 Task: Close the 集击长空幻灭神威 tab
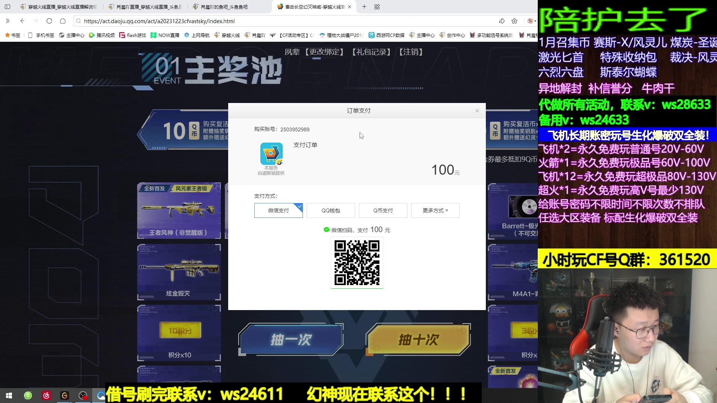350,7
